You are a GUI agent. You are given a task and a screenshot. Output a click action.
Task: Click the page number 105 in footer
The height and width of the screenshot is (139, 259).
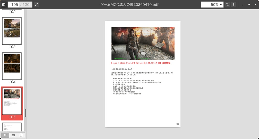point(178,124)
